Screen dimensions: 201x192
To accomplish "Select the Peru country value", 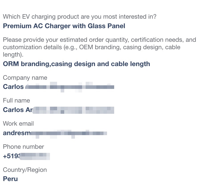I will click(10, 179).
